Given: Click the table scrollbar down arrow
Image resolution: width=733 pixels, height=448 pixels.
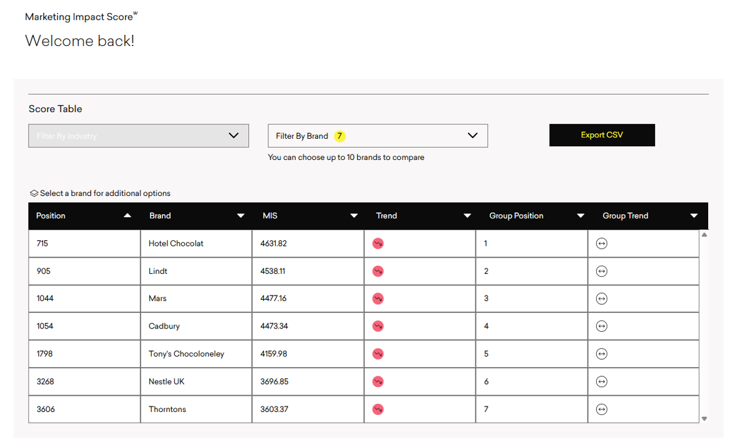Looking at the screenshot, I should pos(704,419).
